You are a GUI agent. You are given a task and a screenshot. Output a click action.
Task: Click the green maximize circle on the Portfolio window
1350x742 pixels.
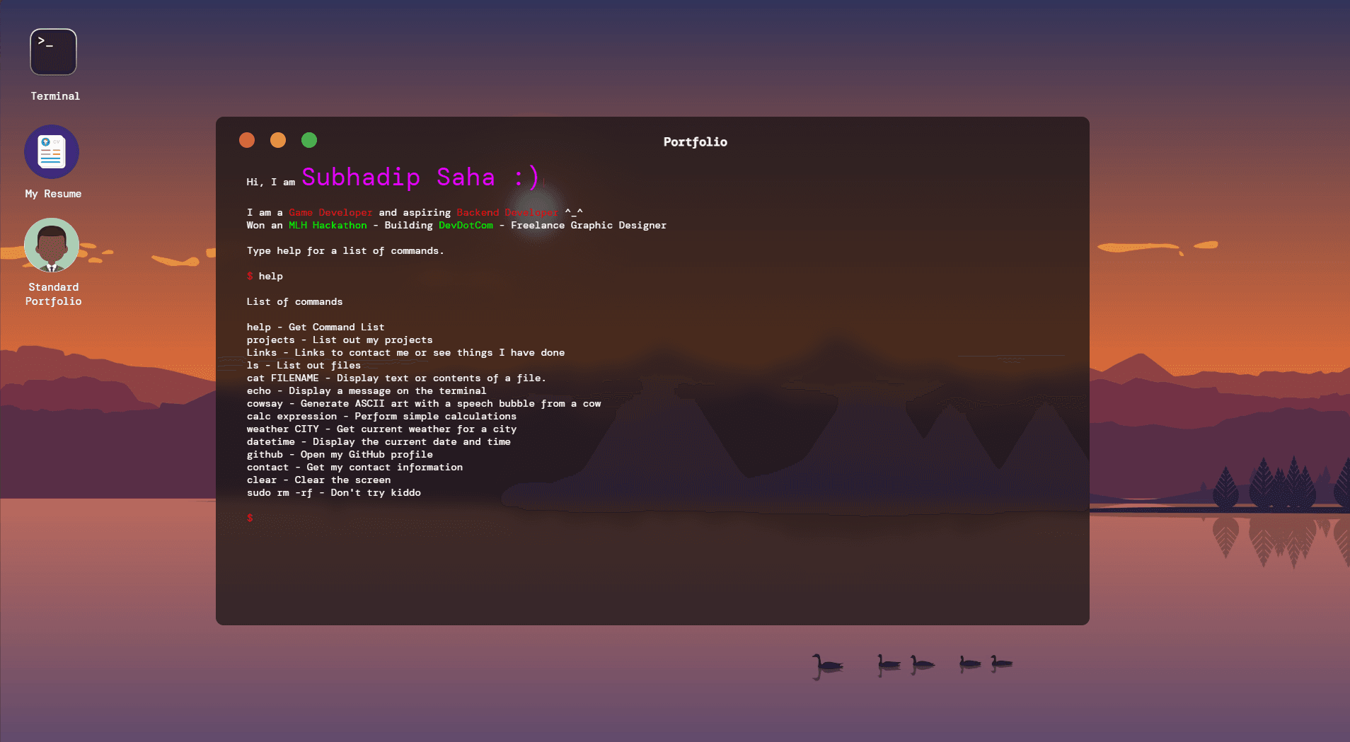(309, 140)
